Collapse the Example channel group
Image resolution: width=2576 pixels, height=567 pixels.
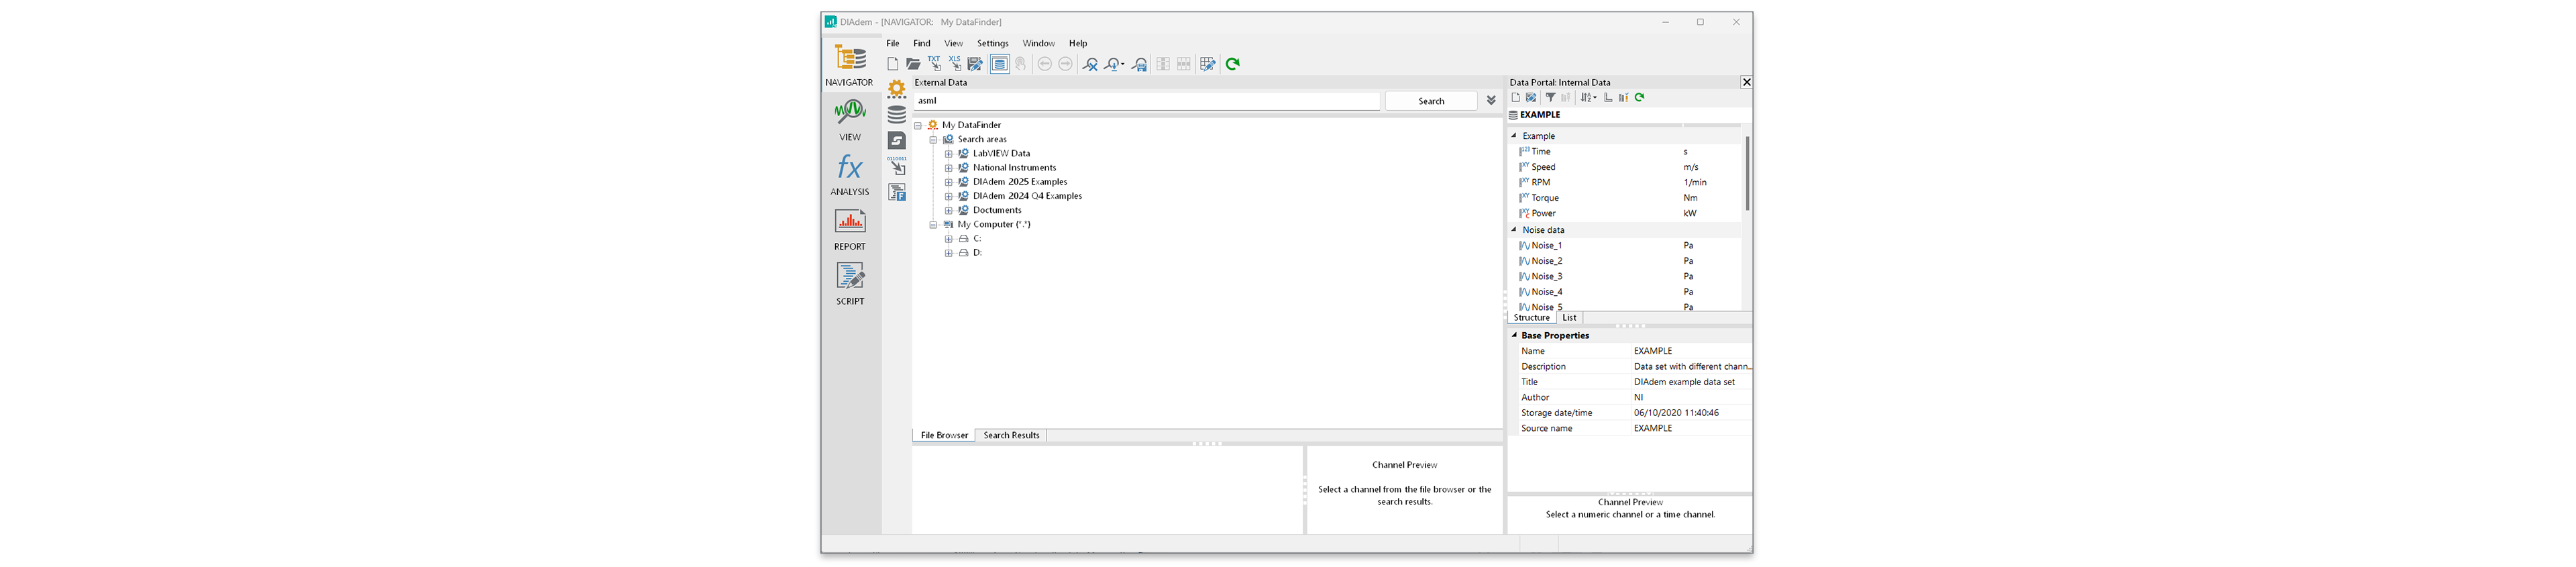point(1514,135)
